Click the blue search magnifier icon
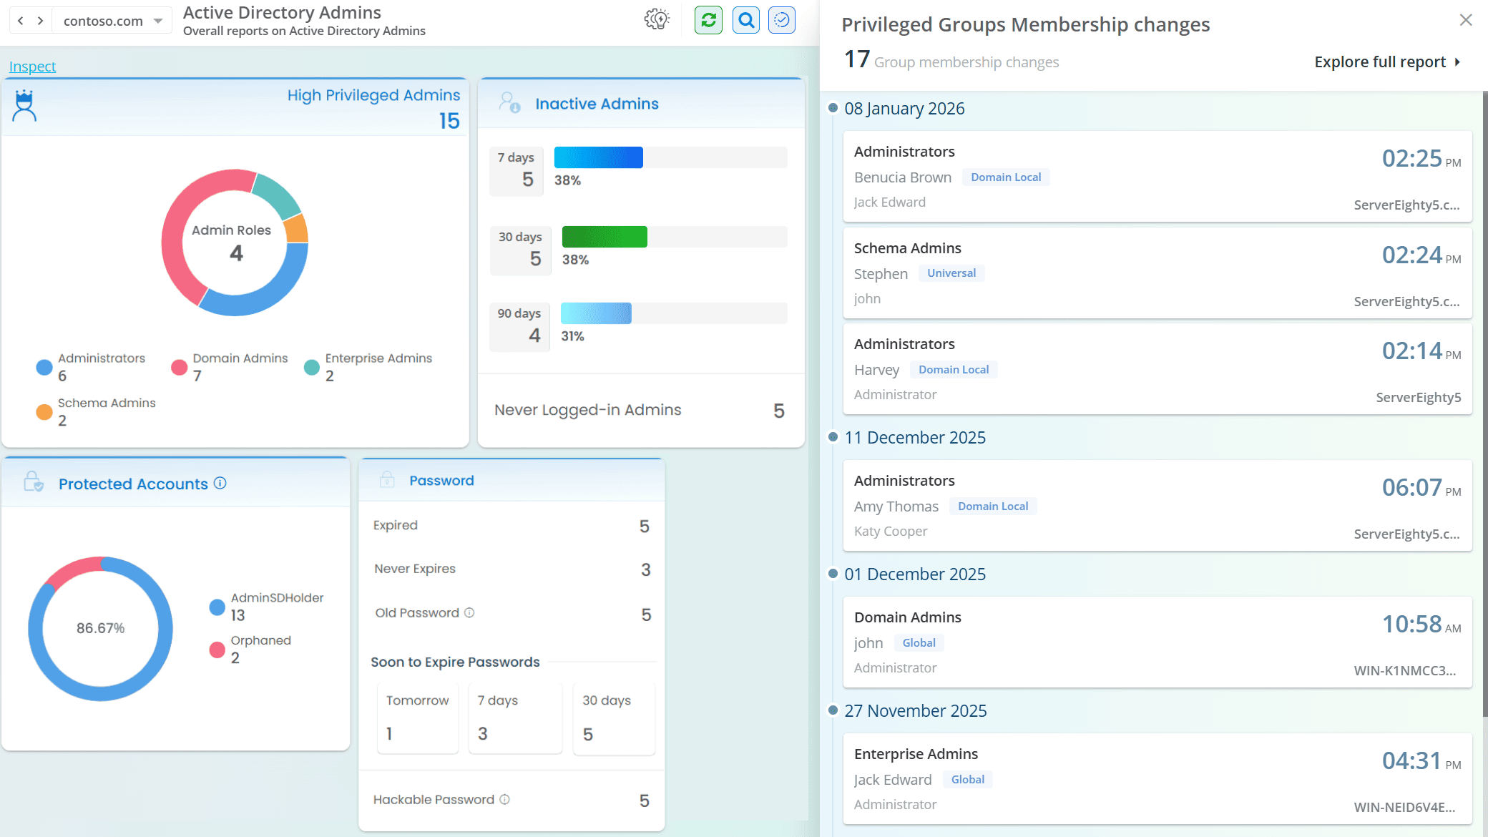The width and height of the screenshot is (1488, 837). point(745,20)
